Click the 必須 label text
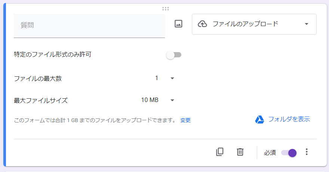This screenshot has height=172, width=329. [x=270, y=153]
